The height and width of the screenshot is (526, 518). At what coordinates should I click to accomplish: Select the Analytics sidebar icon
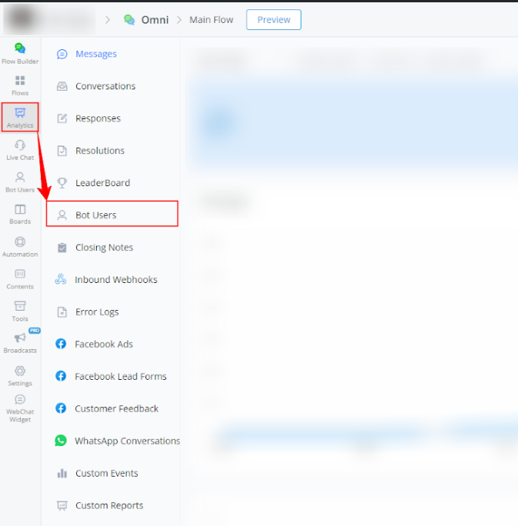(x=20, y=117)
